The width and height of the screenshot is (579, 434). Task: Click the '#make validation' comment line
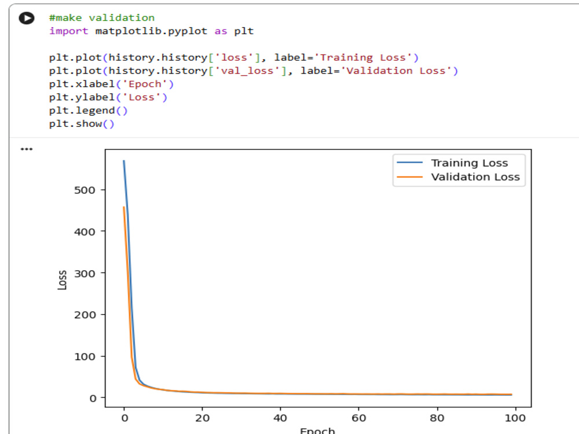(x=102, y=18)
